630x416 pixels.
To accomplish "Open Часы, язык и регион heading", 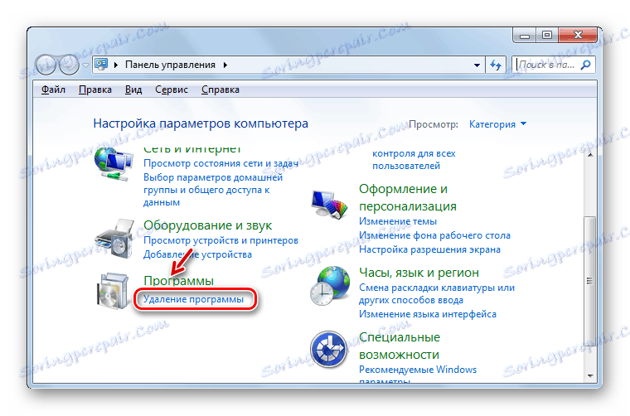I will tap(419, 273).
